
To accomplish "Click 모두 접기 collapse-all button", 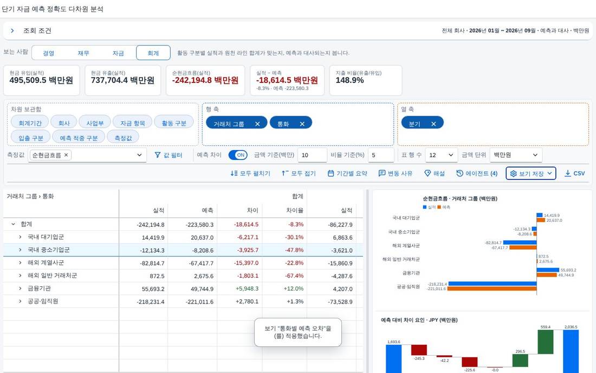I will click(299, 173).
